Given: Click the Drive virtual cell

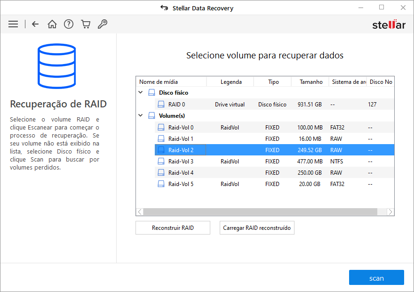Looking at the screenshot, I should point(230,105).
